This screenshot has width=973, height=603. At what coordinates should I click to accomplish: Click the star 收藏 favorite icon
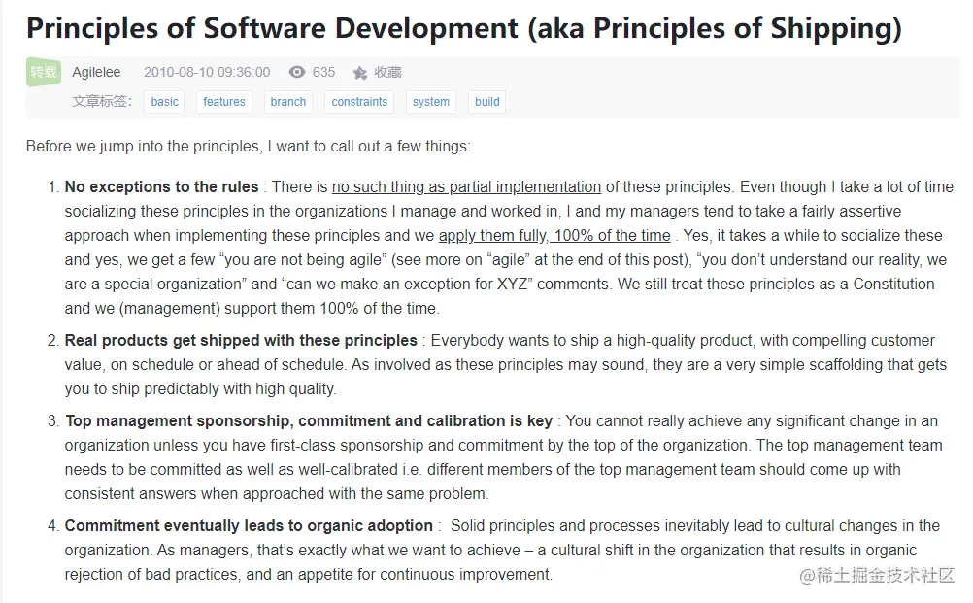360,73
